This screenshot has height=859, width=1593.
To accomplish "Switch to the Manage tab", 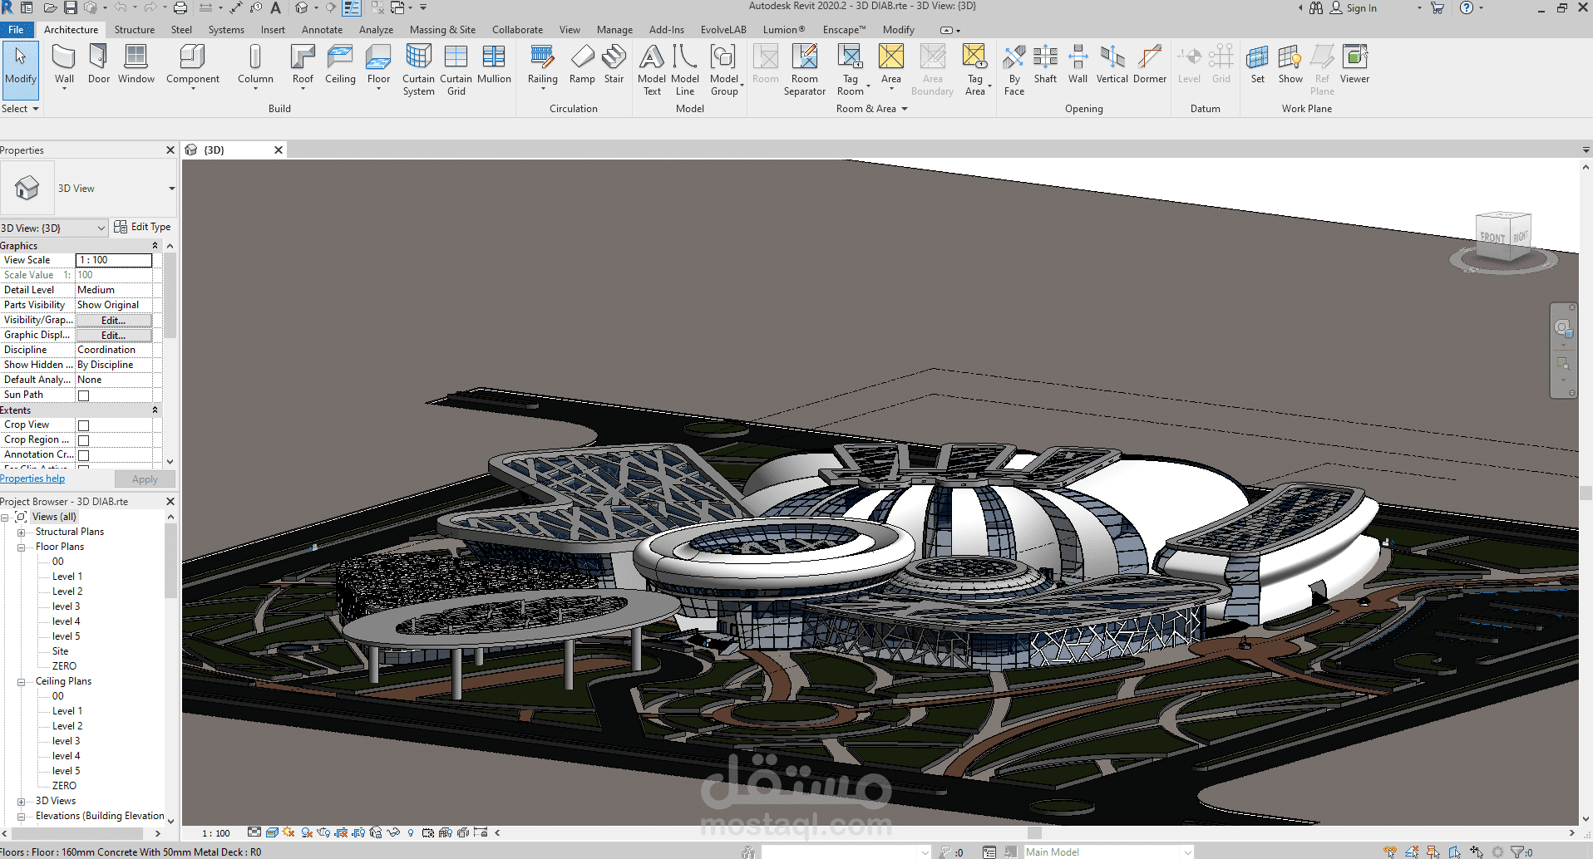I will pyautogui.click(x=614, y=30).
